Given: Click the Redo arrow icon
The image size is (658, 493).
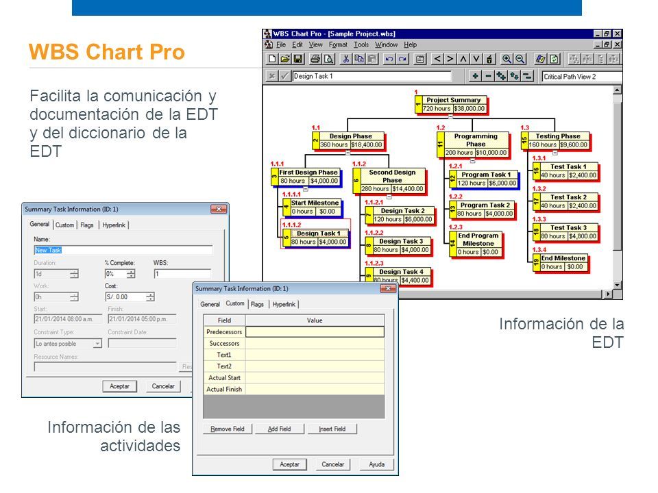Looking at the screenshot, I should tap(402, 59).
